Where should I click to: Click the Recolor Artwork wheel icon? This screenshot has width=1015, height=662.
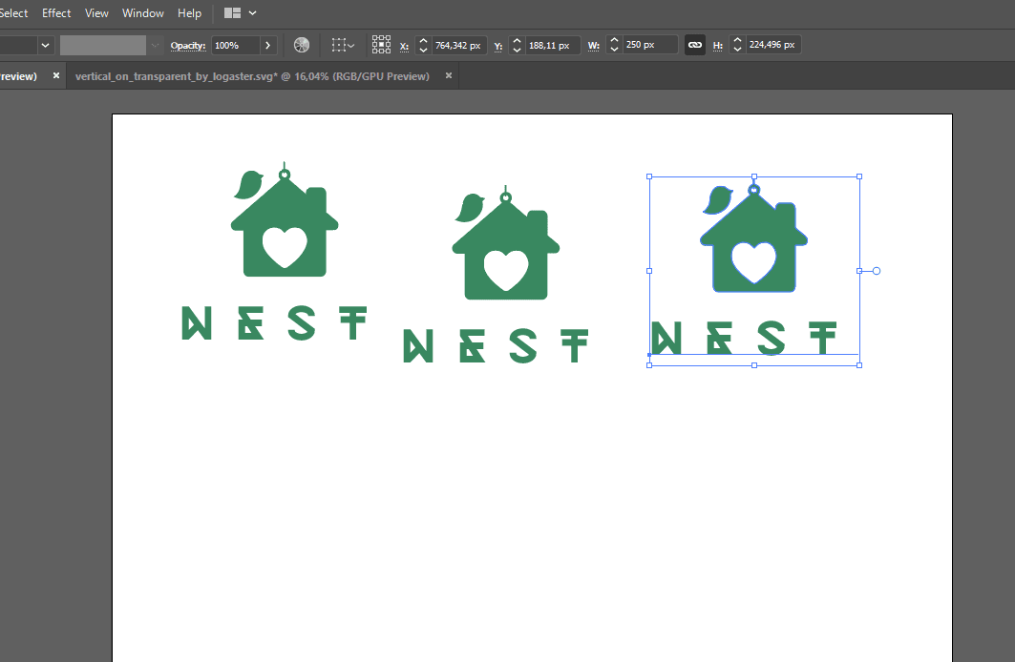coord(302,45)
